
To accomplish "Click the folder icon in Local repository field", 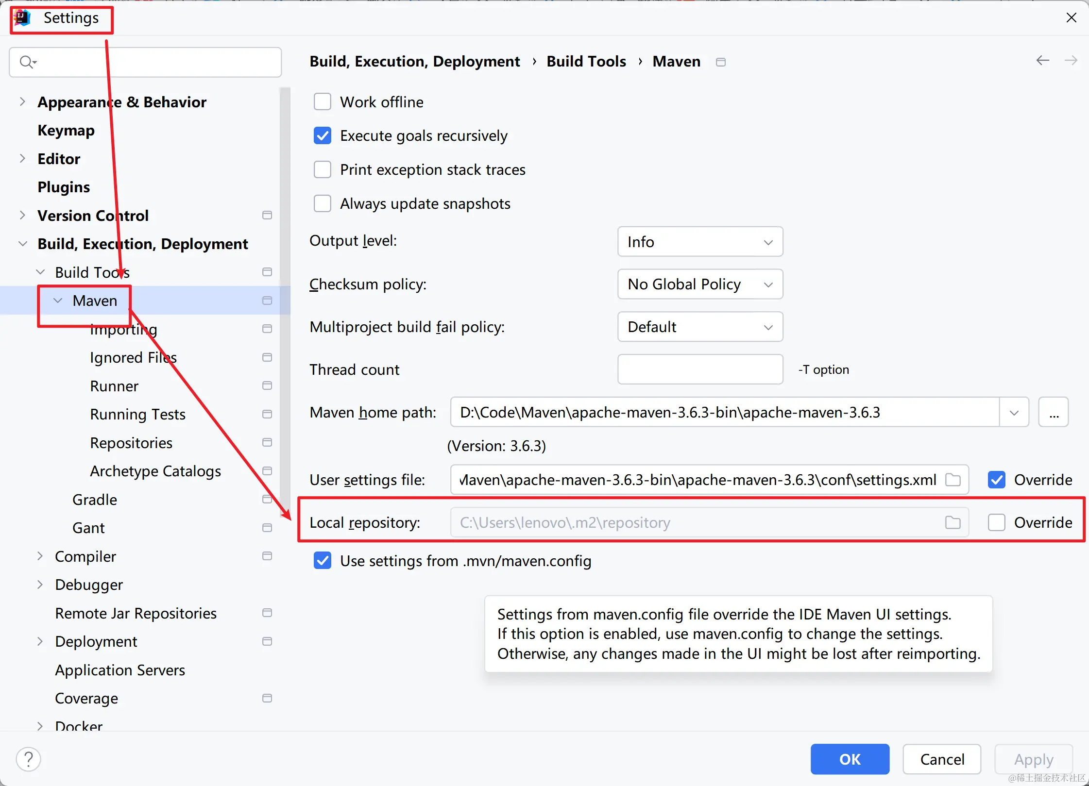I will click(x=953, y=522).
